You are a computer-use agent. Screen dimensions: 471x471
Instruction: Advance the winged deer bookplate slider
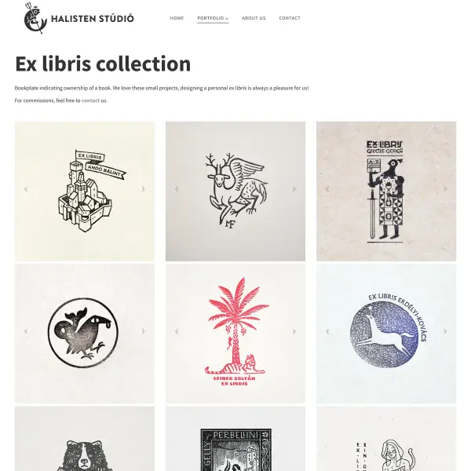[x=294, y=189]
